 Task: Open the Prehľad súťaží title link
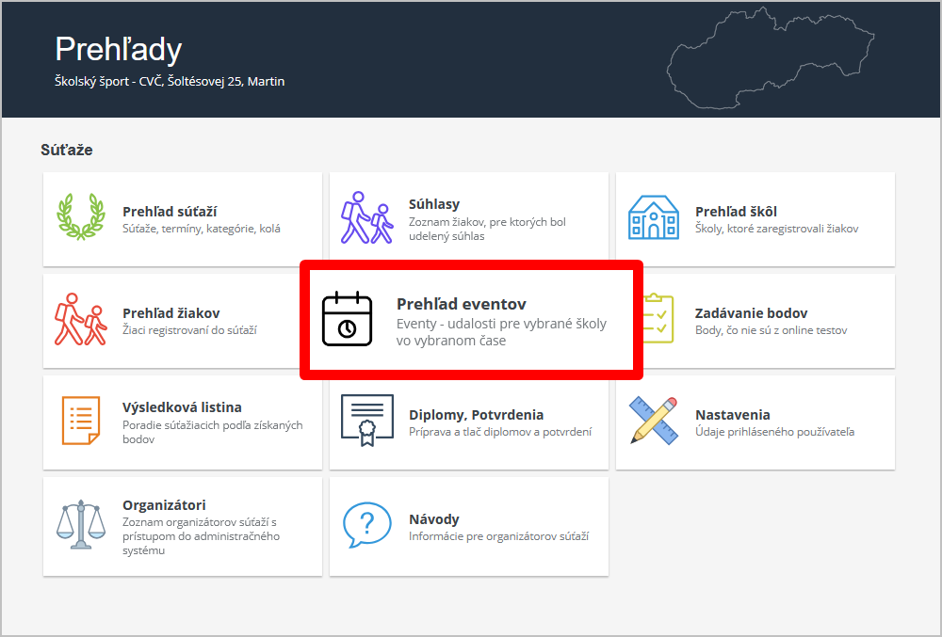(x=170, y=212)
